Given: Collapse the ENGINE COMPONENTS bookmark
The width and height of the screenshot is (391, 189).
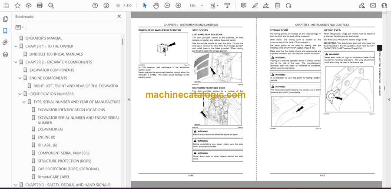Looking at the screenshot, I should [20, 78].
